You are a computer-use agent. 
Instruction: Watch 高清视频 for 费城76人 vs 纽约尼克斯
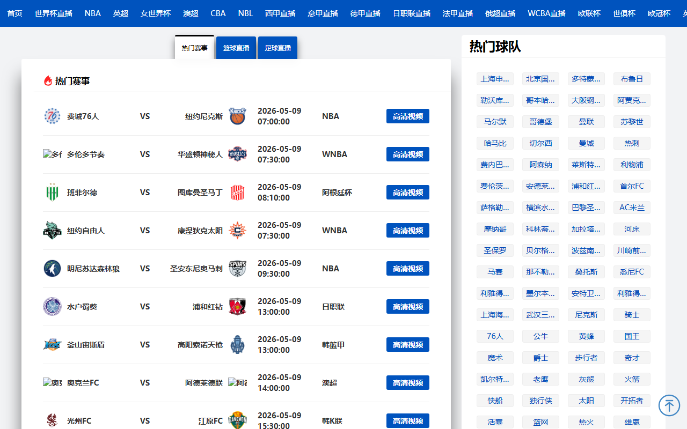(x=408, y=116)
